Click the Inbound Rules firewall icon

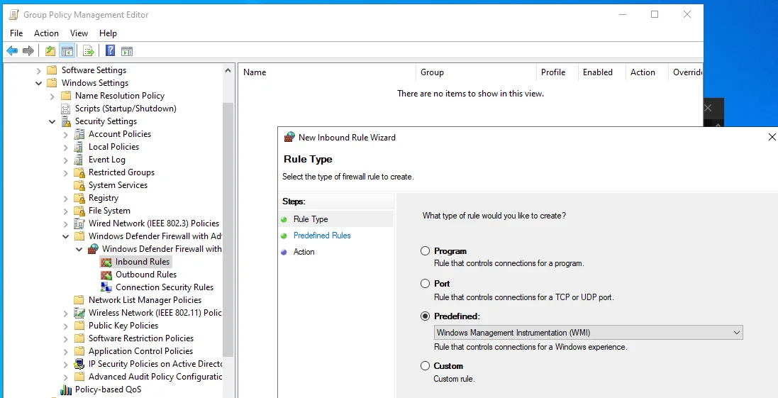coord(106,262)
